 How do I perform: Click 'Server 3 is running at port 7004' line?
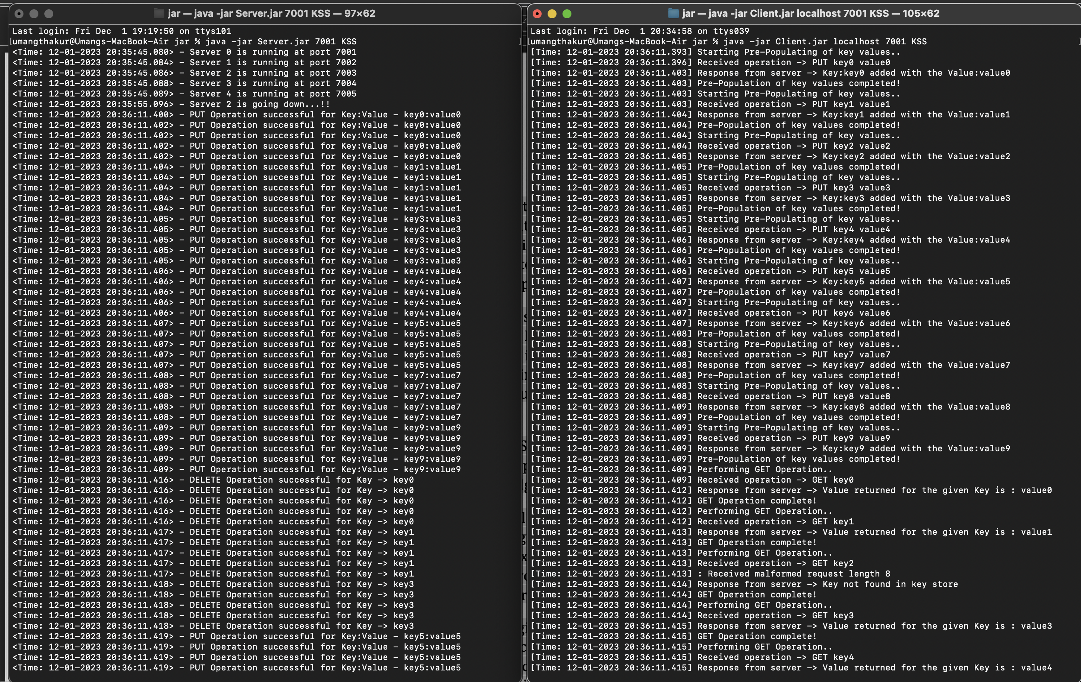click(x=185, y=83)
